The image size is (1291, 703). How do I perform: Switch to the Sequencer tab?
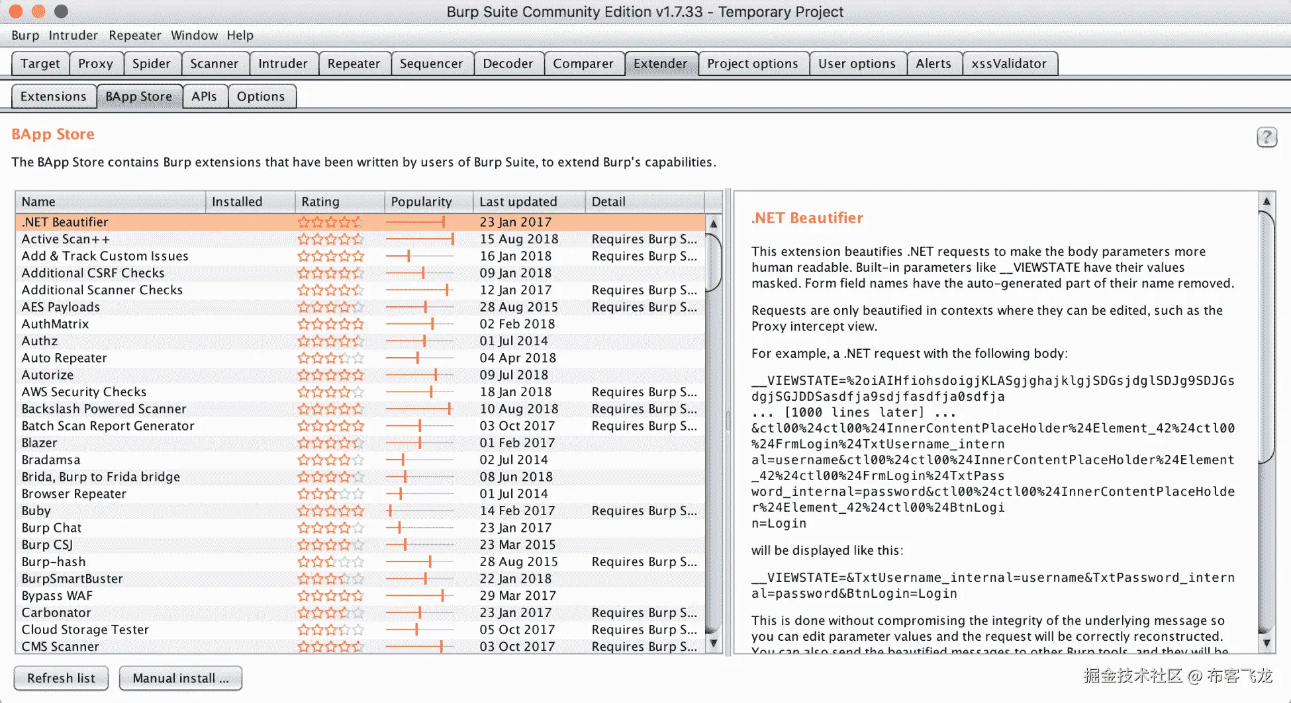coord(432,63)
